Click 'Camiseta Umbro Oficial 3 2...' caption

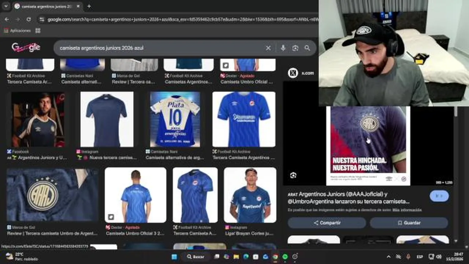click(x=135, y=234)
